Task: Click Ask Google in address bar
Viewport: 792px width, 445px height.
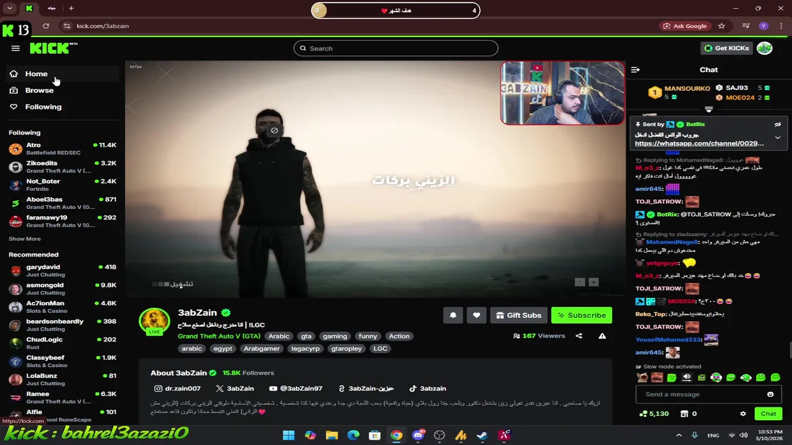Action: [x=685, y=26]
